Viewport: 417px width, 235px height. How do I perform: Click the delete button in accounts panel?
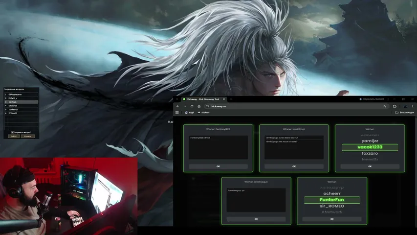(x=28, y=136)
